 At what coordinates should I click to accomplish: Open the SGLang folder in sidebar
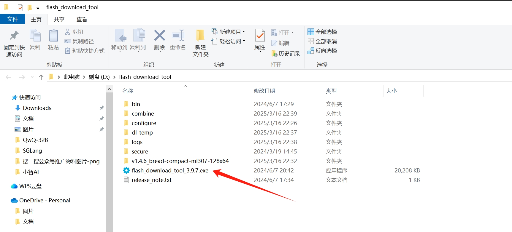[x=32, y=151]
